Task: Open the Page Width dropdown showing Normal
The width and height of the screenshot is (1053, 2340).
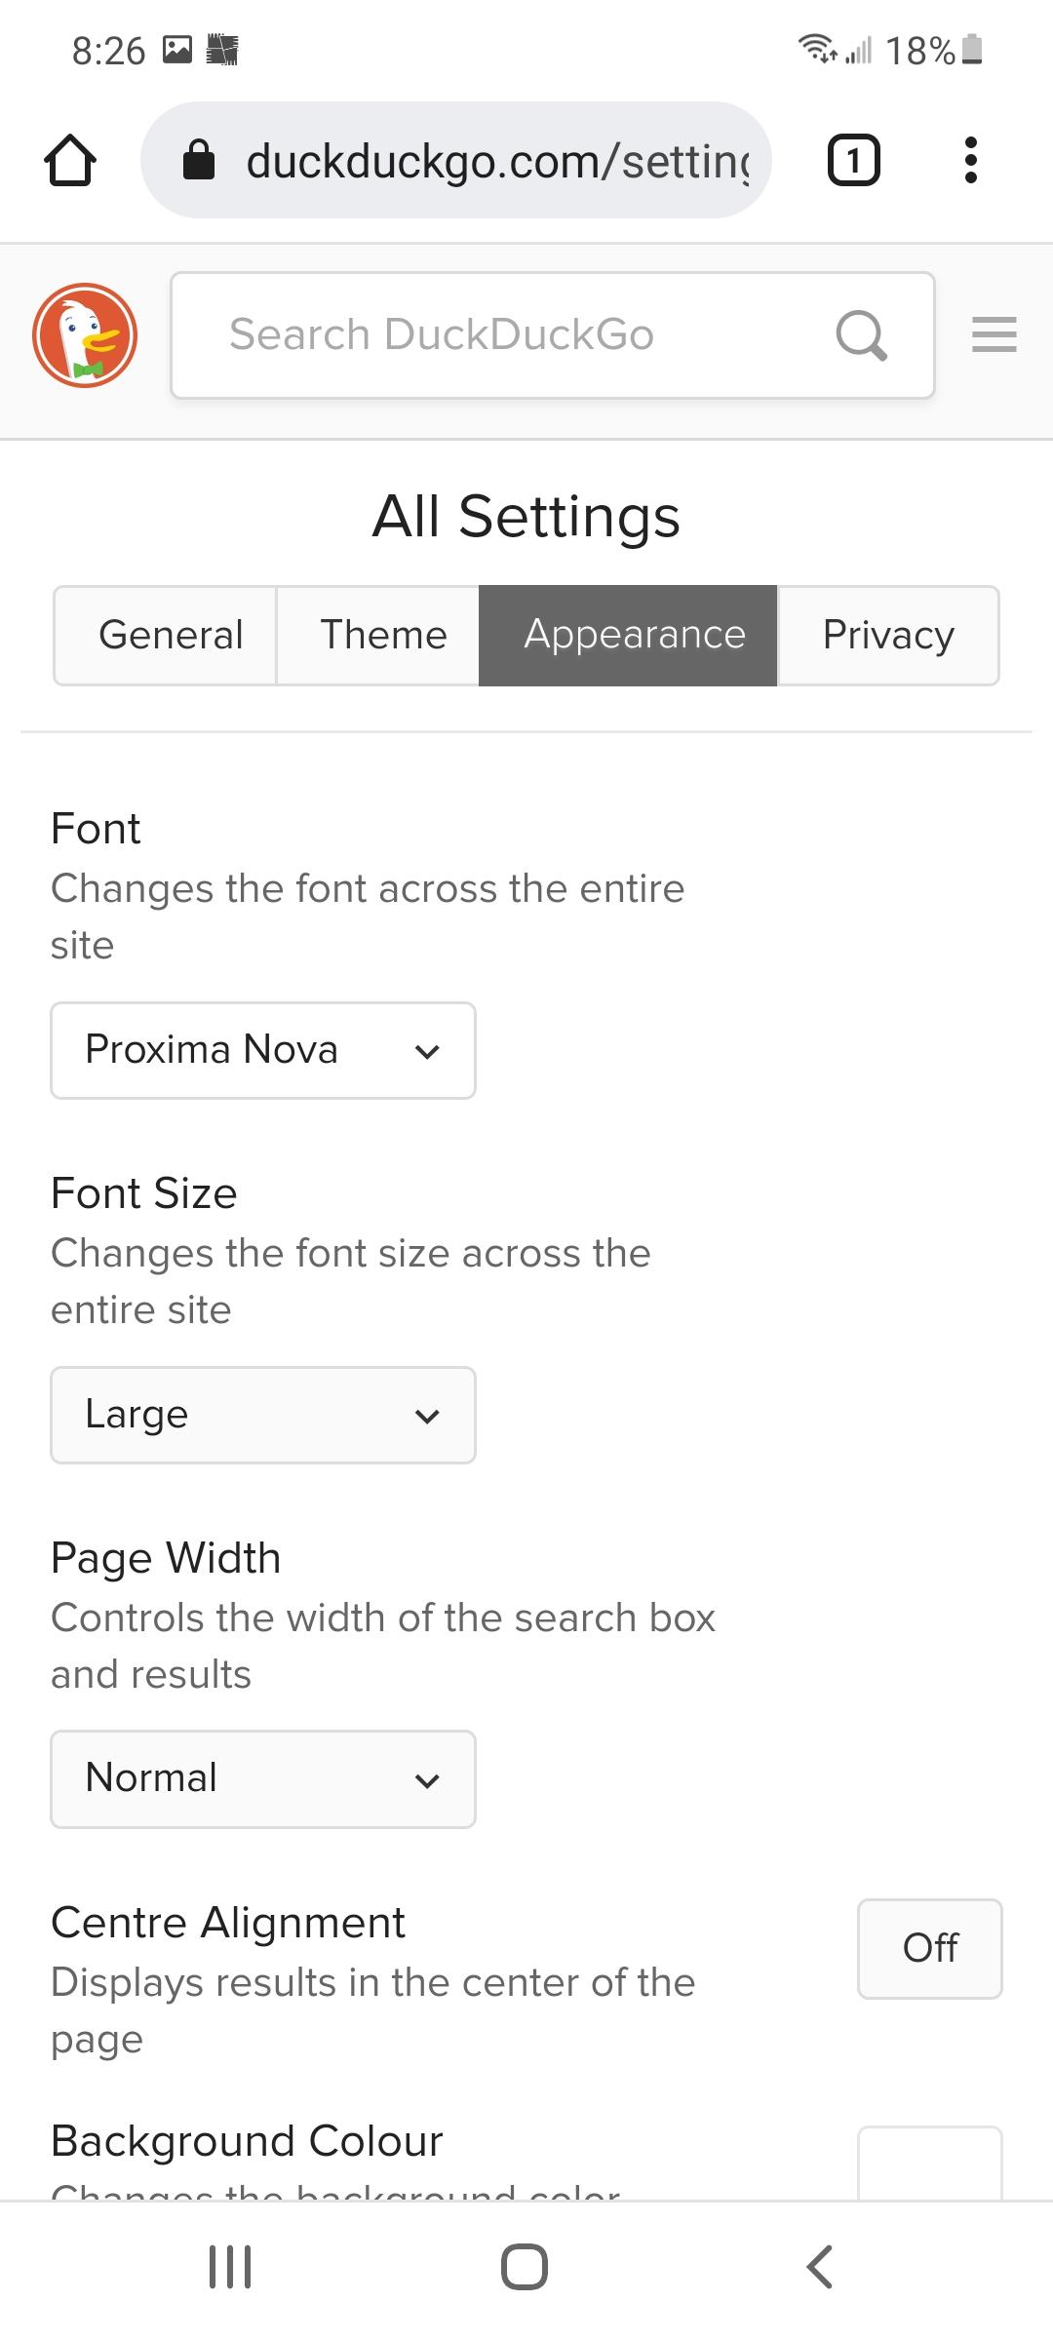Action: tap(262, 1778)
